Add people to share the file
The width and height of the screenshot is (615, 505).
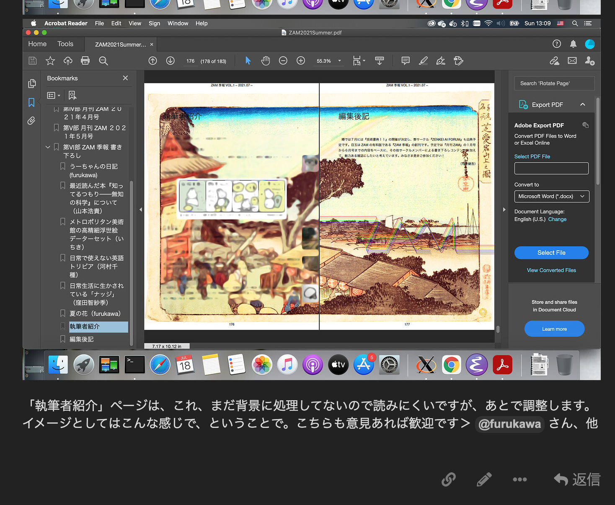pos(590,61)
